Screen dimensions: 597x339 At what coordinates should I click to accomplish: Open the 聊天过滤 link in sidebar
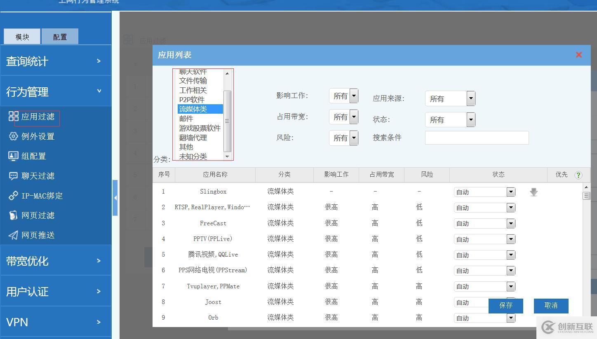(x=38, y=176)
